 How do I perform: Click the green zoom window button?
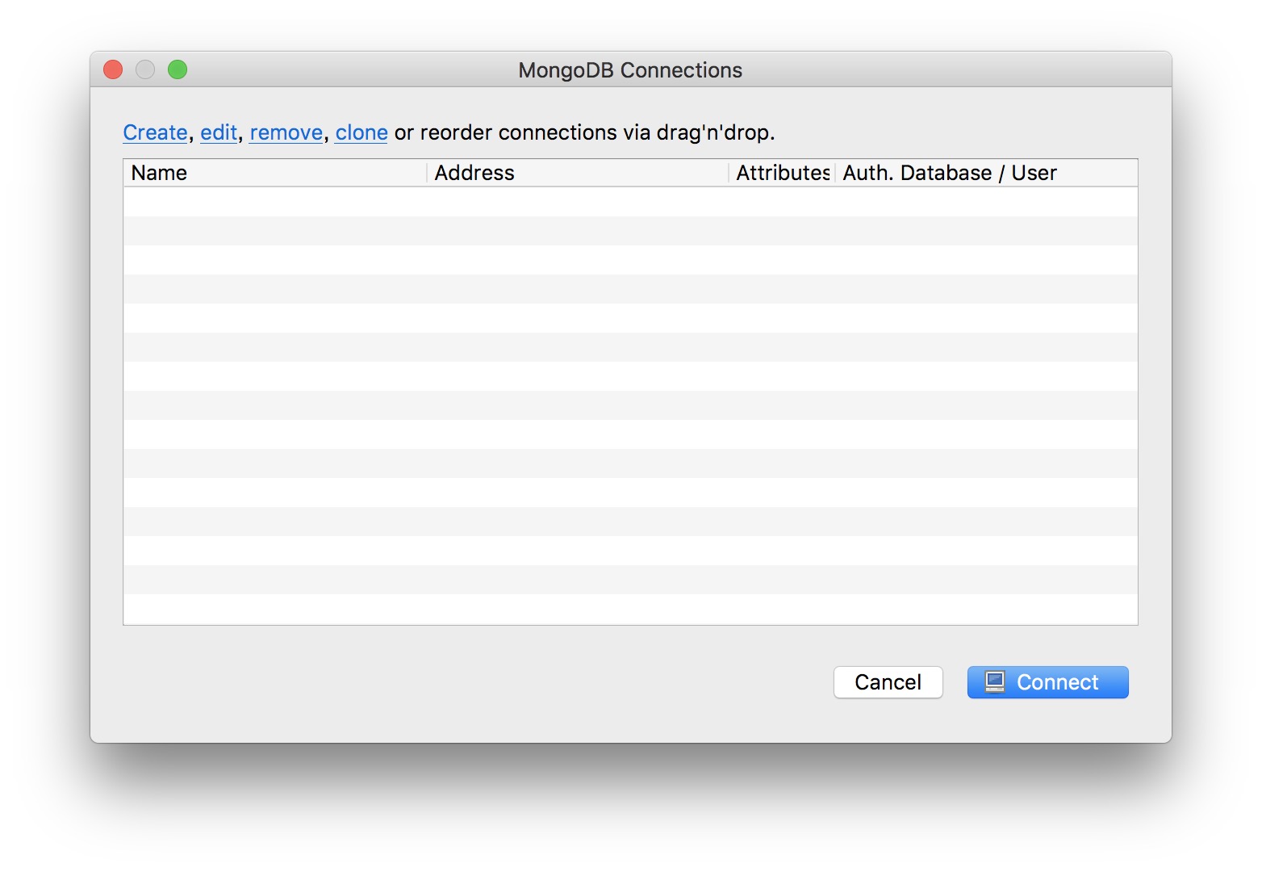coord(178,70)
